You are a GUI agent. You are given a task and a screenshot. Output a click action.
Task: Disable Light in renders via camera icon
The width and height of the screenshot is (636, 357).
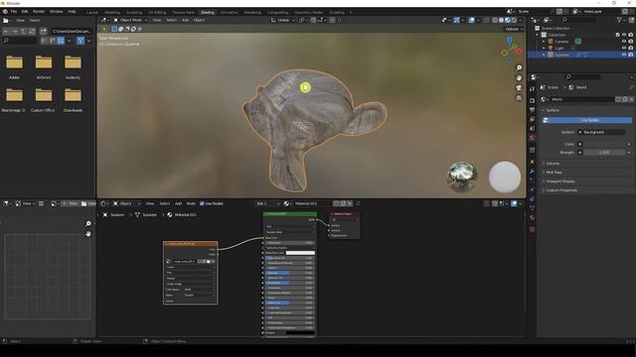[x=631, y=48]
